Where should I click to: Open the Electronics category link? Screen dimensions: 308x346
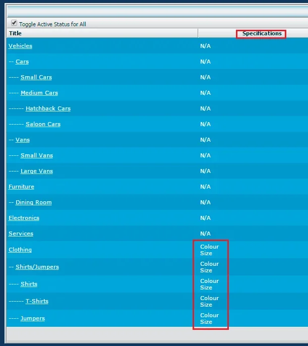click(x=24, y=218)
